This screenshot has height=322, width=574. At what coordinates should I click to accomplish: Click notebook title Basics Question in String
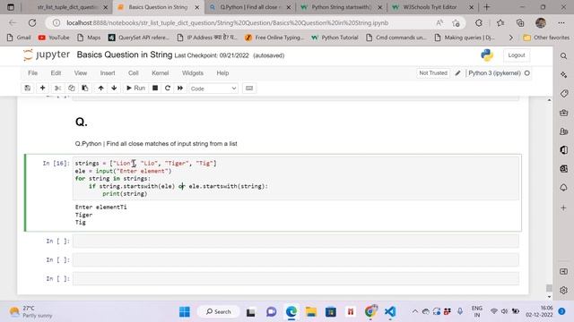tap(125, 55)
